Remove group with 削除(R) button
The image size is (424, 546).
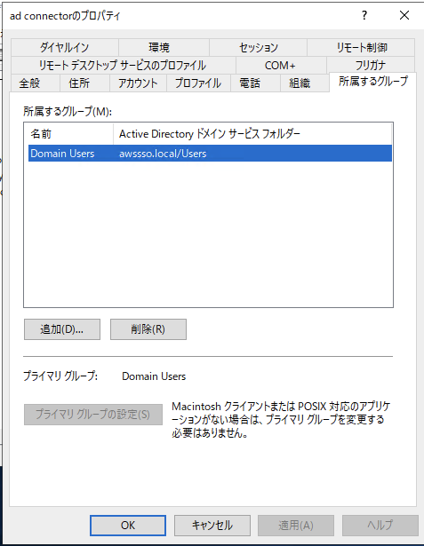pos(148,329)
